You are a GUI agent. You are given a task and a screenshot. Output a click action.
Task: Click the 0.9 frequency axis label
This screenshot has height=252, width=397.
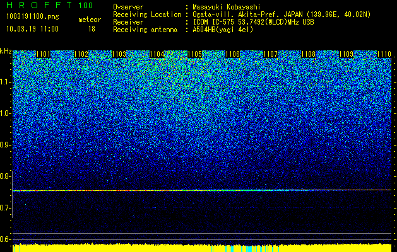point(4,145)
